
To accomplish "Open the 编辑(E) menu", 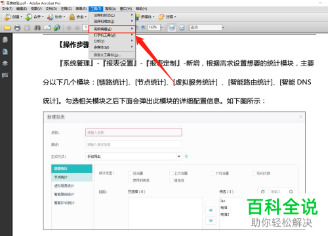I will coord(22,9).
